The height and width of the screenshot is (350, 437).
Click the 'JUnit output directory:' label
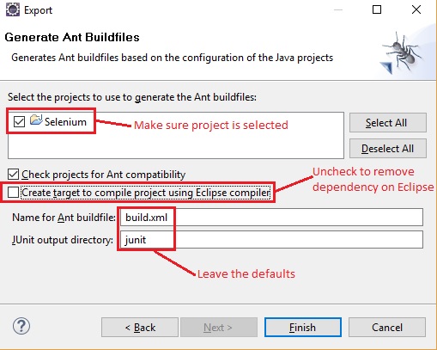pyautogui.click(x=63, y=240)
